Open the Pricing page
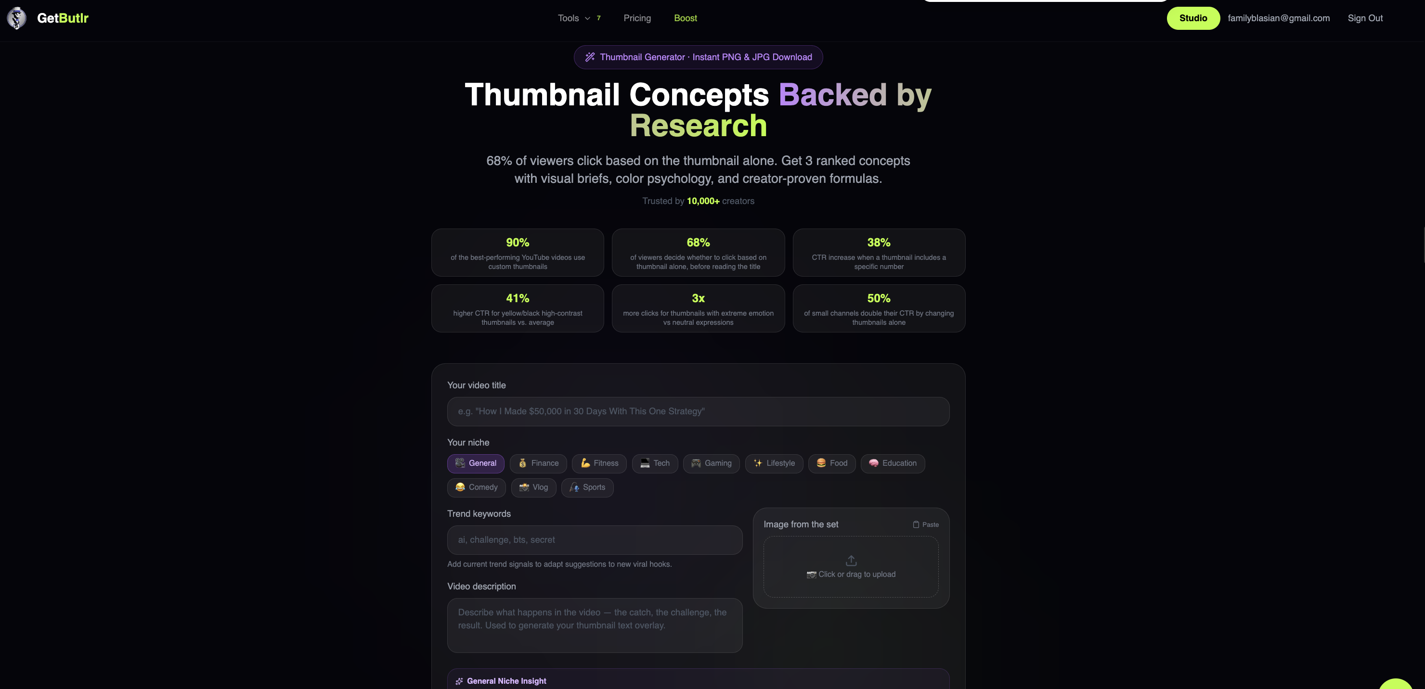The width and height of the screenshot is (1425, 689). point(637,18)
